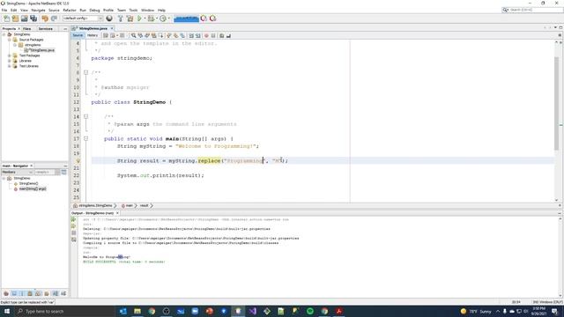Close the Output - StringDemo (run) tab

point(117,213)
